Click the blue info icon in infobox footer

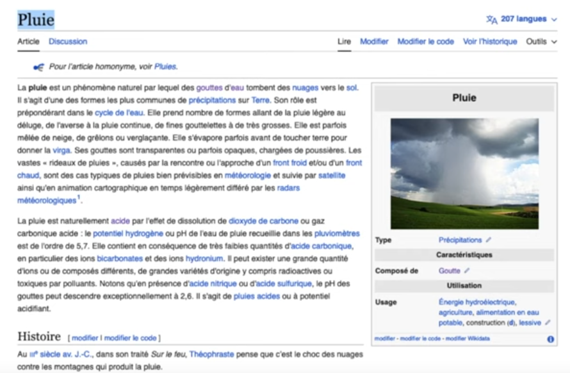point(550,339)
